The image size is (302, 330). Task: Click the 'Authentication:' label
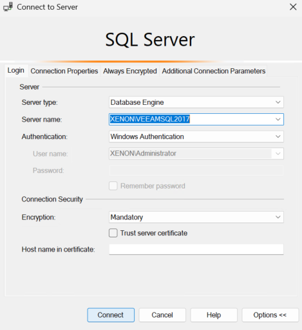click(x=44, y=136)
